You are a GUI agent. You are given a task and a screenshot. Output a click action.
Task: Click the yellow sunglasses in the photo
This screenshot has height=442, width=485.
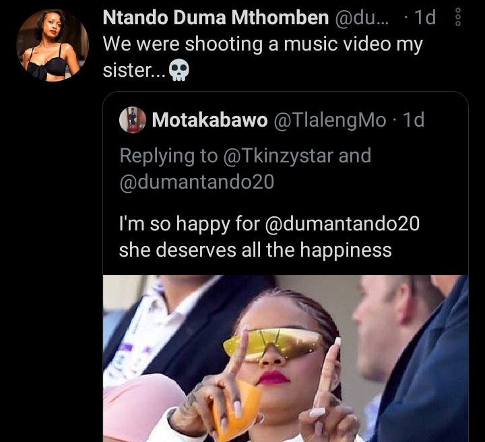coord(273,344)
